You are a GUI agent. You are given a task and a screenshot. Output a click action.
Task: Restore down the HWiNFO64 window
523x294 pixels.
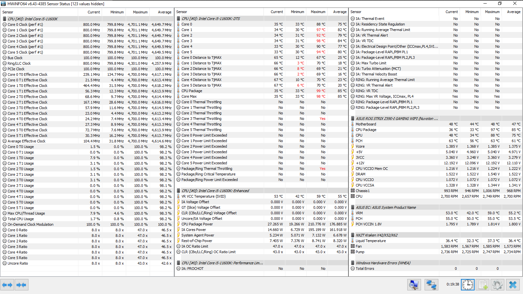pos(500,3)
